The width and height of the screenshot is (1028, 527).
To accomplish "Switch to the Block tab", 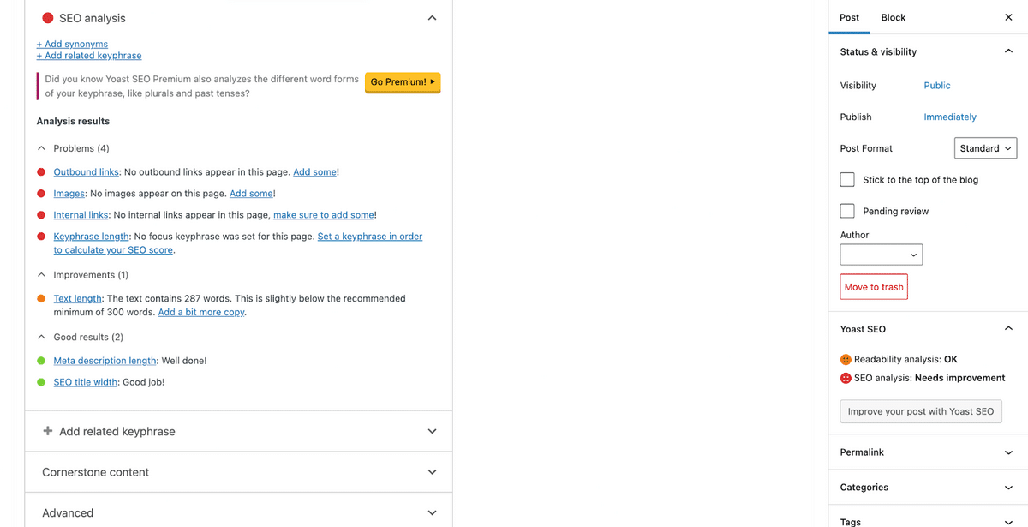I will tap(893, 17).
